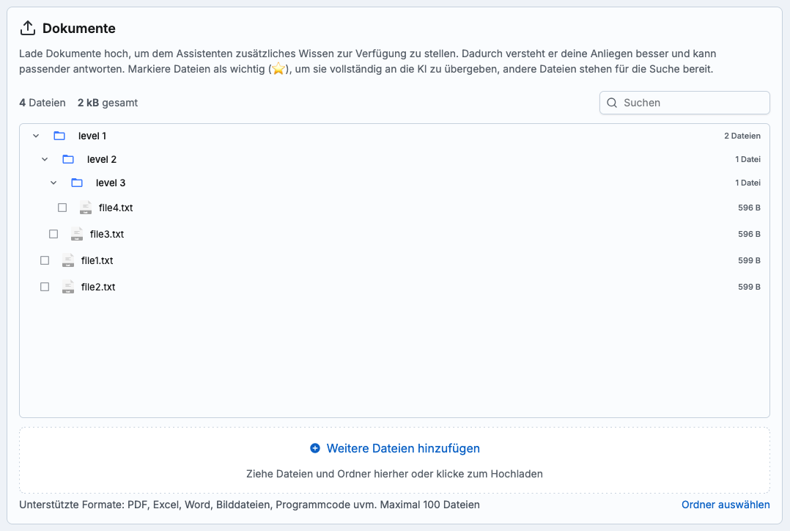The image size is (790, 531).
Task: Click the upload icon beside Dokumente heading
Action: [28, 29]
